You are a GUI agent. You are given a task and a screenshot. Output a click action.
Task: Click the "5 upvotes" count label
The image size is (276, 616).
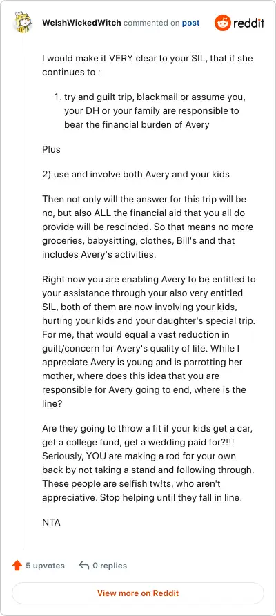45,566
